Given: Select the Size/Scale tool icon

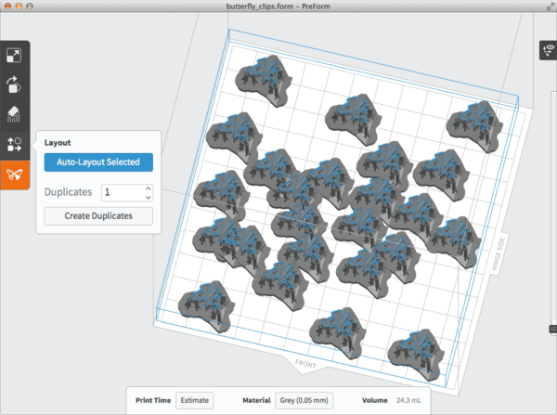Looking at the screenshot, I should pyautogui.click(x=14, y=56).
